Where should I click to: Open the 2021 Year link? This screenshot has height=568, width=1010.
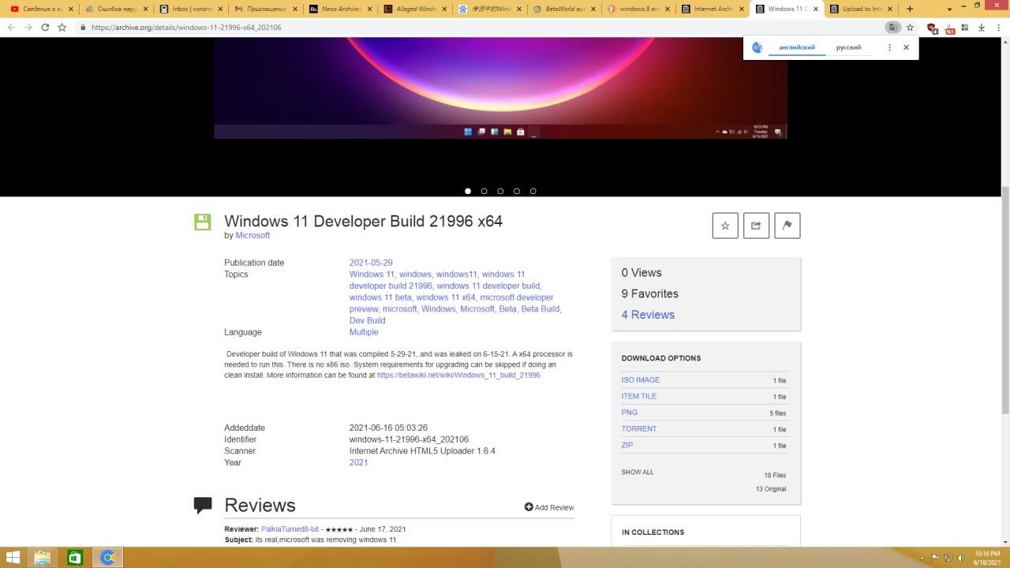358,462
